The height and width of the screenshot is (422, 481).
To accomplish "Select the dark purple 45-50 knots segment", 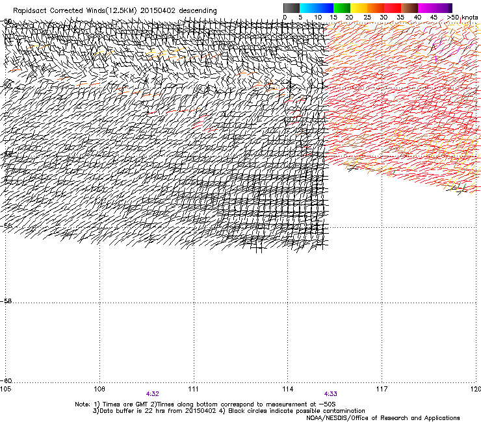I will pyautogui.click(x=443, y=8).
